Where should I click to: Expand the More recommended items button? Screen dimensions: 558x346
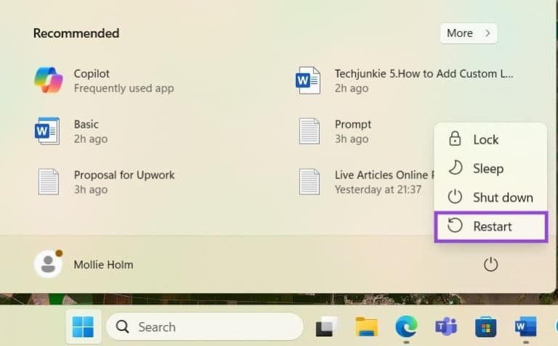click(x=469, y=33)
